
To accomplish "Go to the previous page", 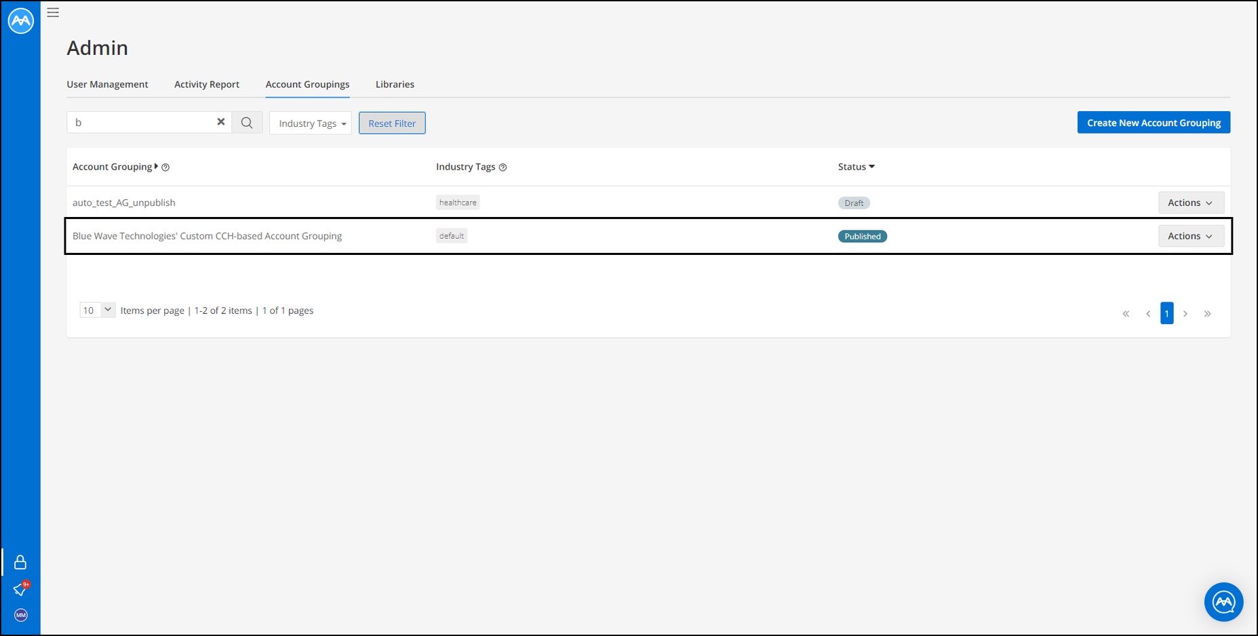I will [x=1148, y=313].
